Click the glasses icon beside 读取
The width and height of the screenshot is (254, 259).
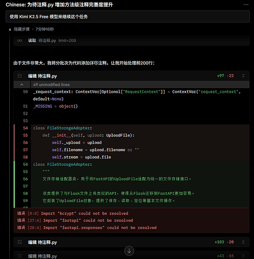(20, 40)
